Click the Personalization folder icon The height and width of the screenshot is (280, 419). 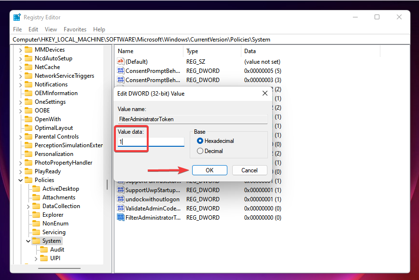[x=28, y=154]
